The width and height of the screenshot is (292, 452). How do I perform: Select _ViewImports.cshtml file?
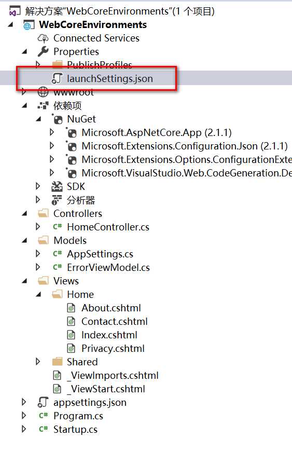(113, 375)
